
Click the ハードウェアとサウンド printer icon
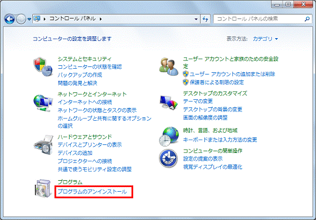click(x=43, y=145)
